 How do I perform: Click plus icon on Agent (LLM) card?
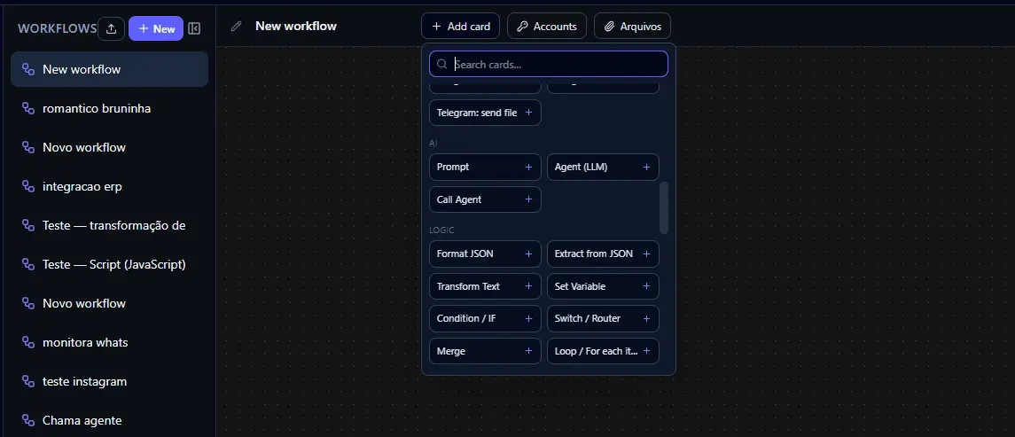click(646, 167)
